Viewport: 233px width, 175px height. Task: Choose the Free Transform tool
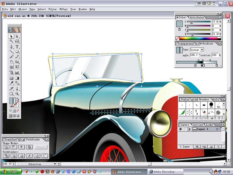coord(17,67)
